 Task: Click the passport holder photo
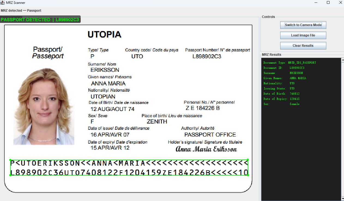pos(44,104)
